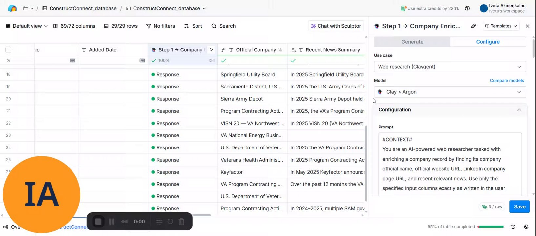Open the help question mark icon

click(x=467, y=8)
